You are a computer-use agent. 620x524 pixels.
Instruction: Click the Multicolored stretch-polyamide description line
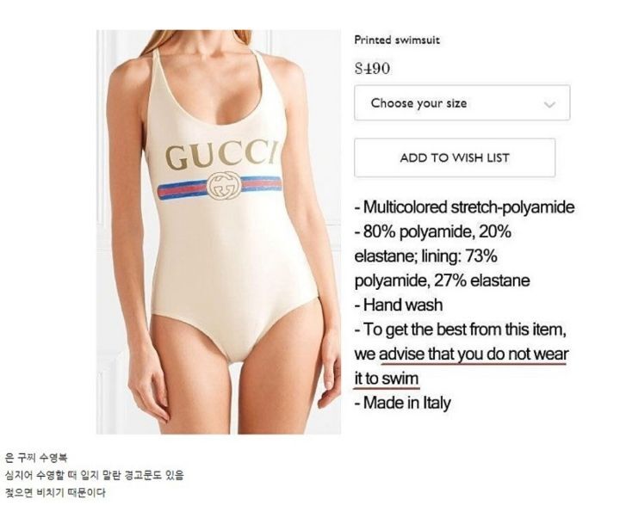[x=465, y=207]
